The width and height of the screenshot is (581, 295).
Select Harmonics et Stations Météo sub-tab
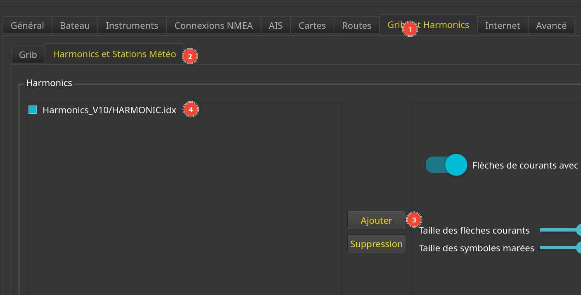(x=114, y=54)
